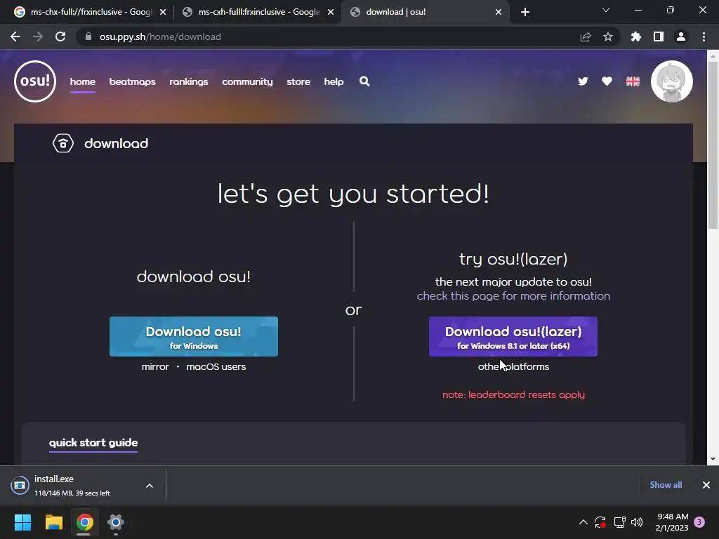Open the osu! Twitter bird icon
The image size is (719, 539).
tap(583, 81)
